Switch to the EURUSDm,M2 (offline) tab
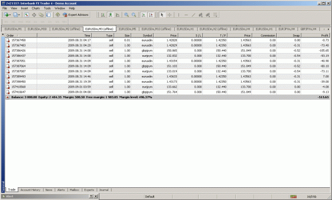The width and height of the screenshot is (332, 200). (x=66, y=29)
